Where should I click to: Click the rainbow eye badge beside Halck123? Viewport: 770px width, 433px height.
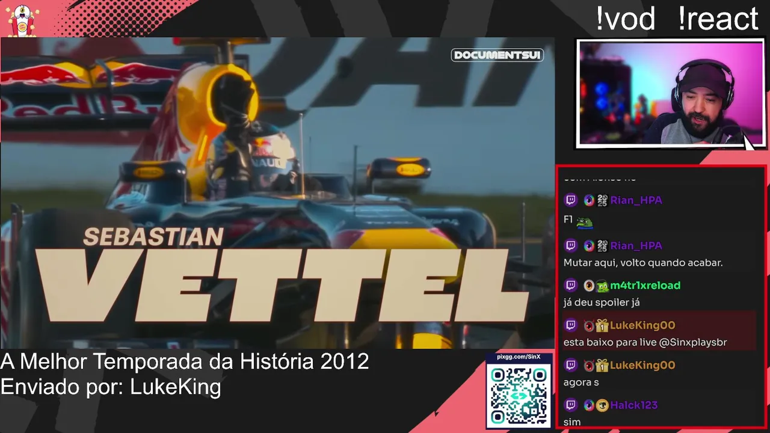click(589, 405)
